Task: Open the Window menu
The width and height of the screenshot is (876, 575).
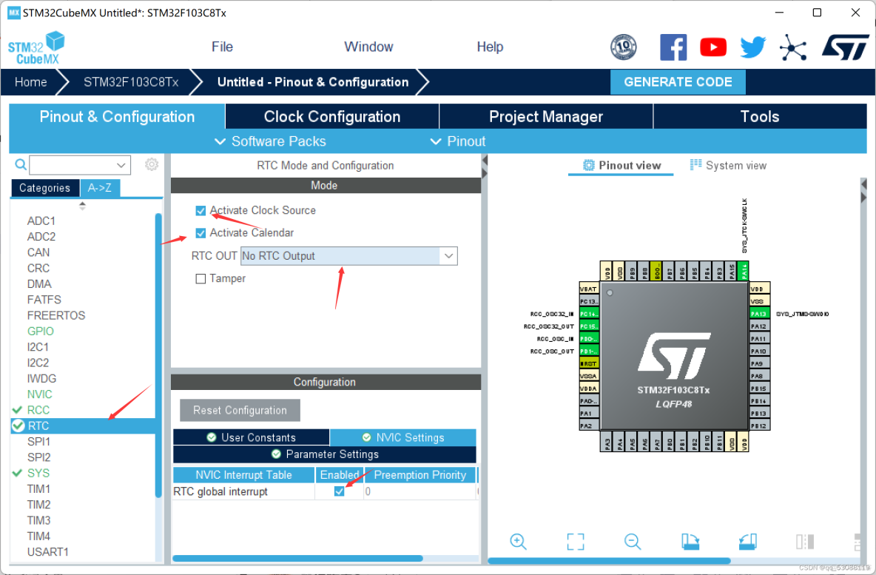Action: pyautogui.click(x=368, y=47)
